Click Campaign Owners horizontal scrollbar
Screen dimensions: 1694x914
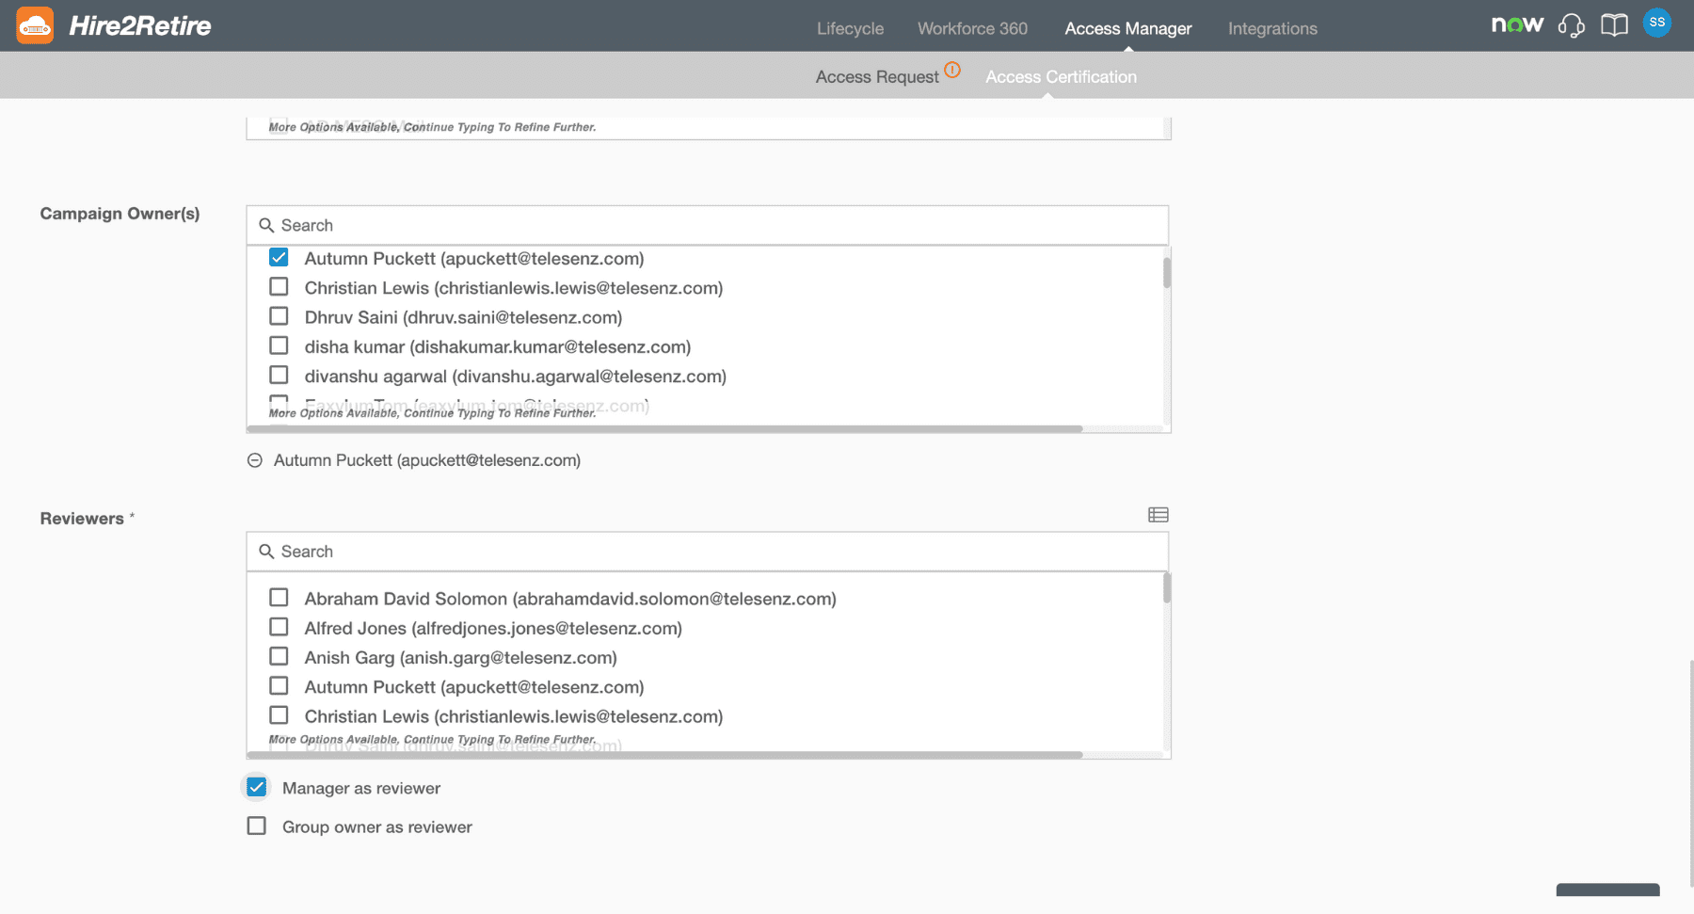click(x=664, y=429)
